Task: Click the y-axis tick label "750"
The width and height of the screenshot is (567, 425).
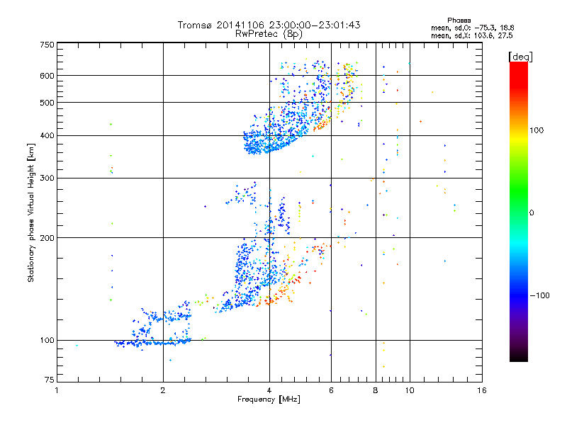Action: tap(47, 45)
